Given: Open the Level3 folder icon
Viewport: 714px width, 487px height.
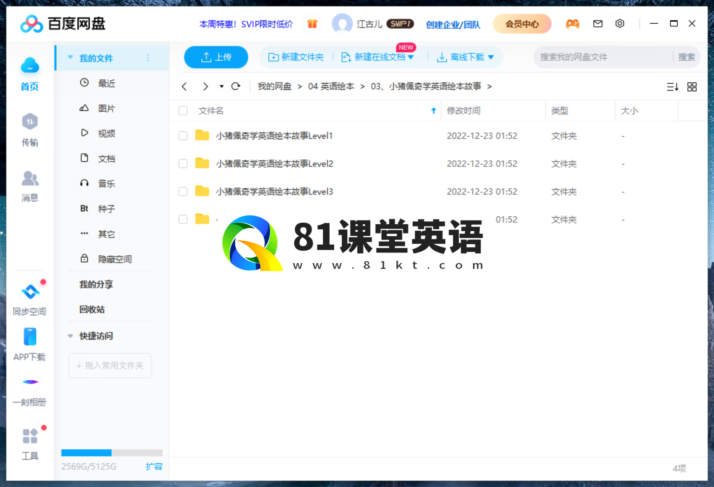Looking at the screenshot, I should coord(202,191).
